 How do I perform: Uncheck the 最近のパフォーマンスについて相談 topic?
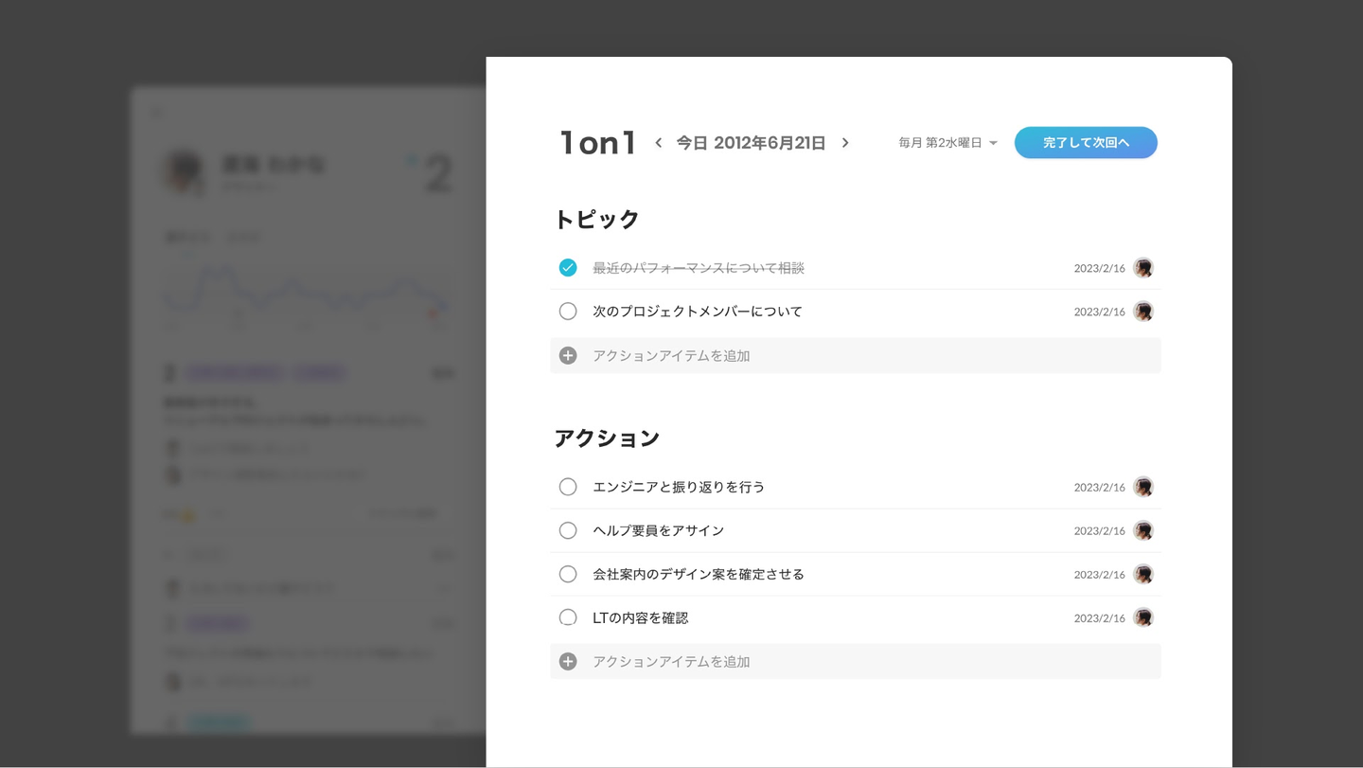click(x=568, y=268)
